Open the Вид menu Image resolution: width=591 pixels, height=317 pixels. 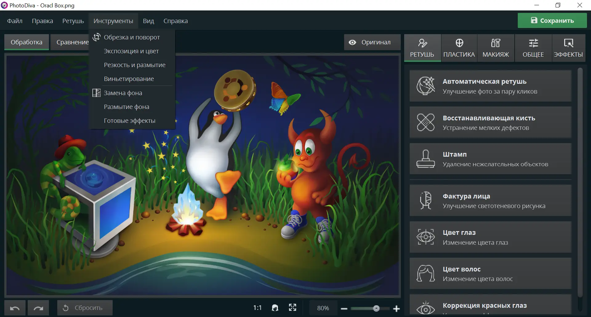point(148,21)
